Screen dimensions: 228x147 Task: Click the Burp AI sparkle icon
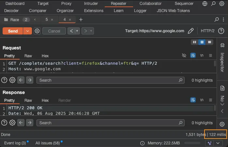209,143
